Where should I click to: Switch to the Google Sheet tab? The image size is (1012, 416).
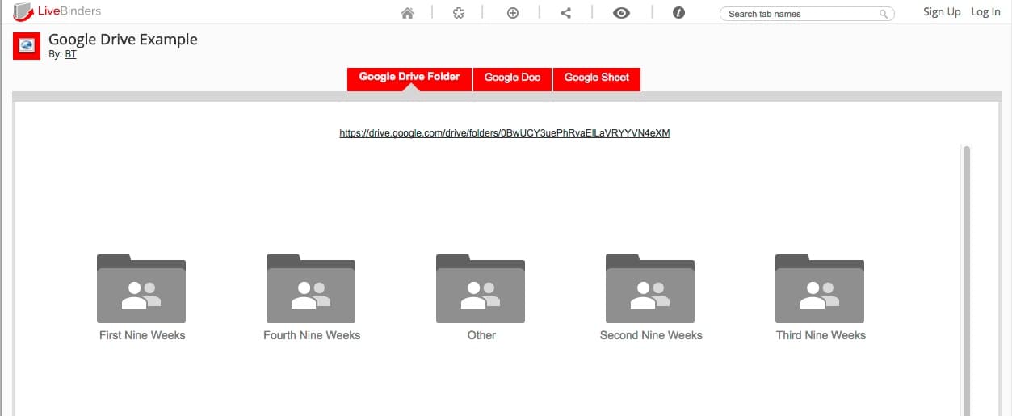pos(597,78)
